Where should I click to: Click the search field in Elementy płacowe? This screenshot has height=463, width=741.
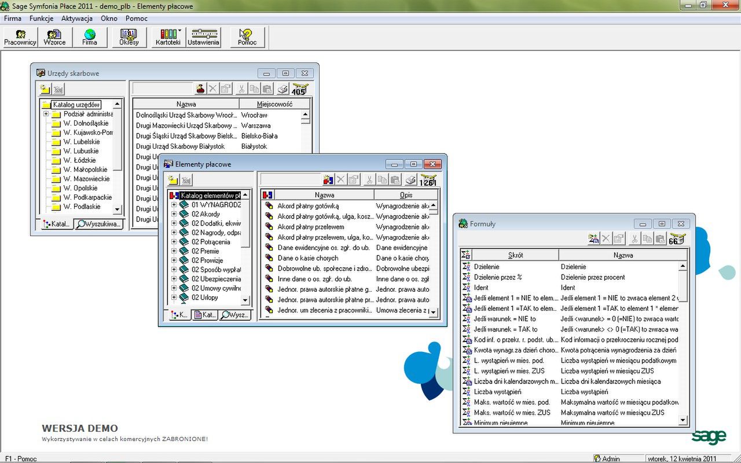290,179
